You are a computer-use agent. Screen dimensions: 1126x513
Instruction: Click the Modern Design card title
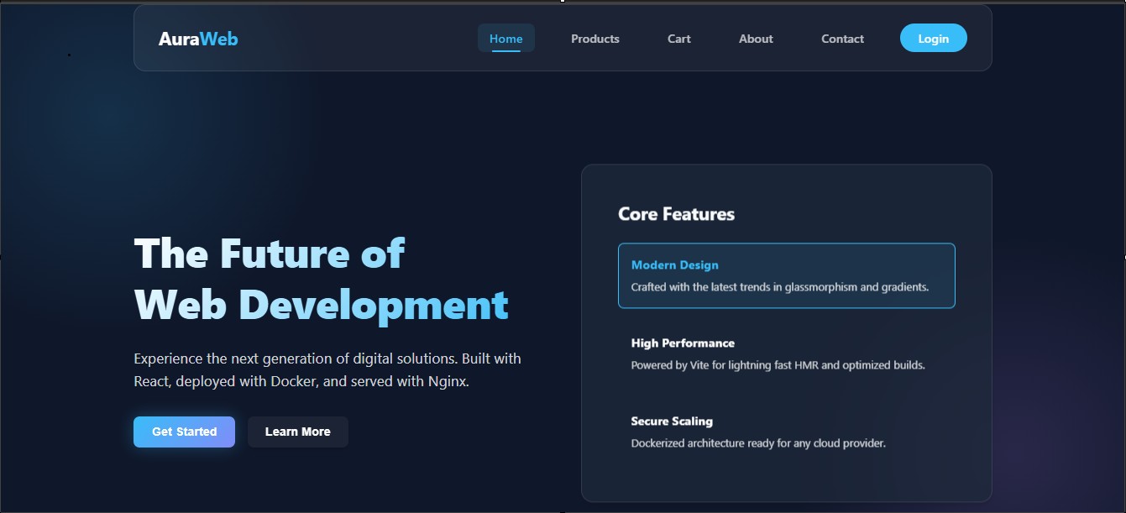(x=675, y=264)
